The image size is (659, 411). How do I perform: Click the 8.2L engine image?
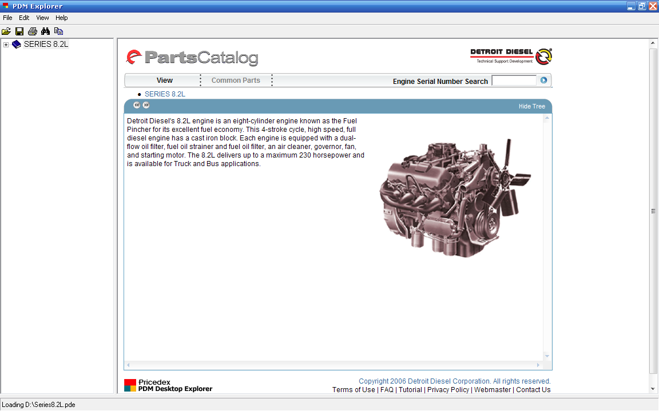pos(455,198)
